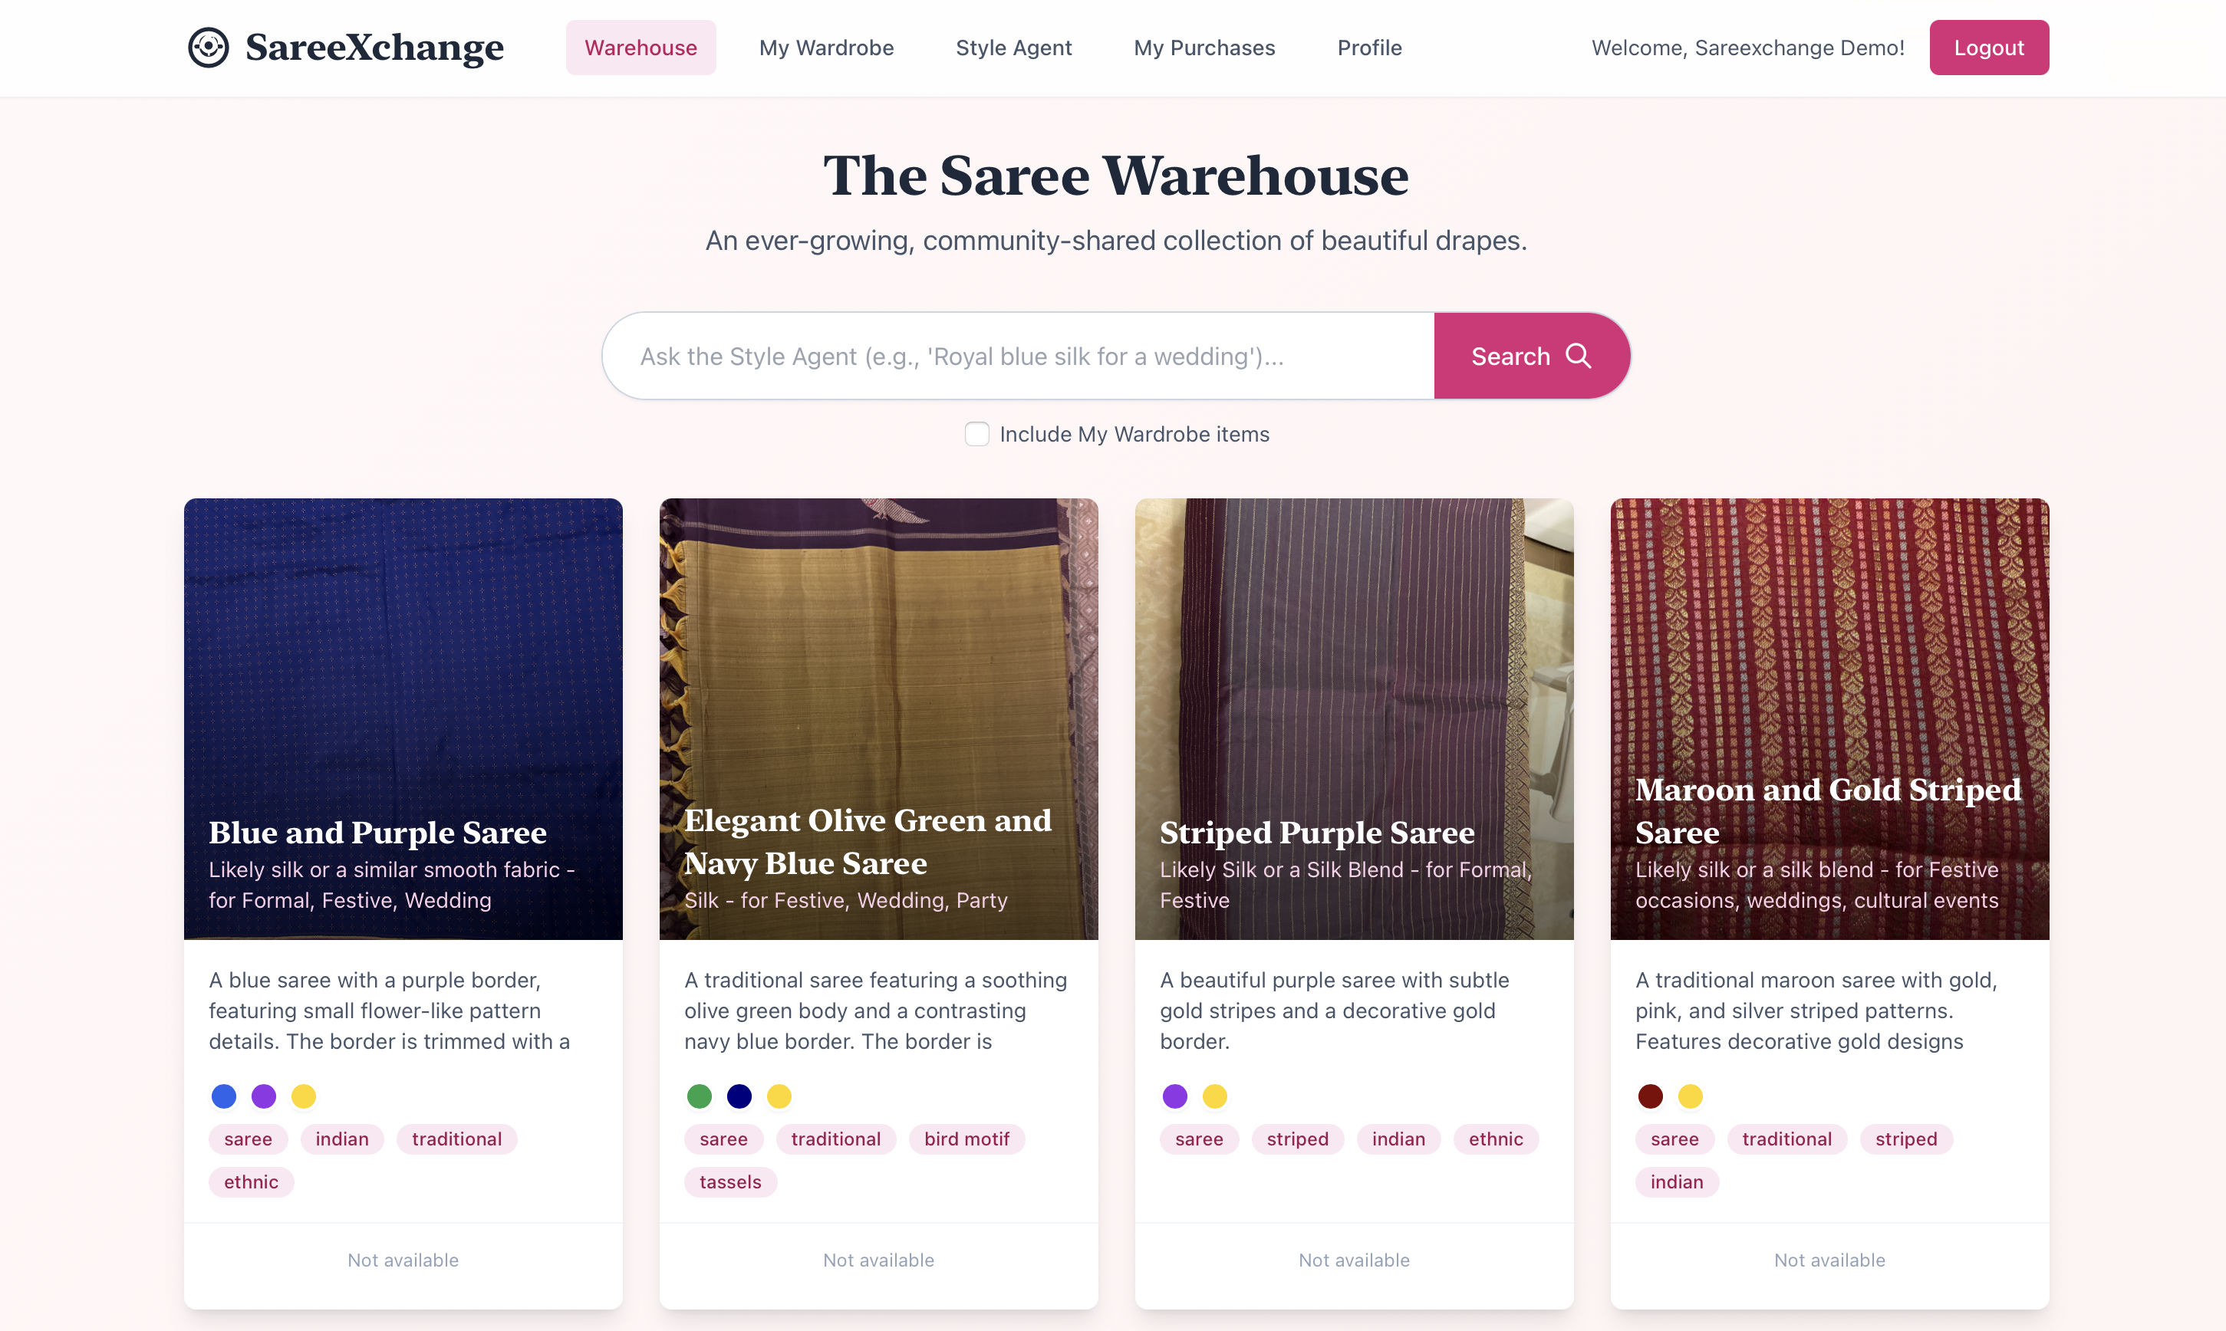Click the striped tag on Striped Purple Saree

click(x=1297, y=1139)
